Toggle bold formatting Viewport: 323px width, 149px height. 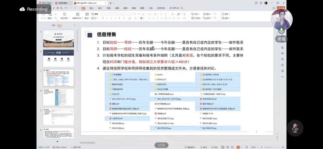click(103, 18)
